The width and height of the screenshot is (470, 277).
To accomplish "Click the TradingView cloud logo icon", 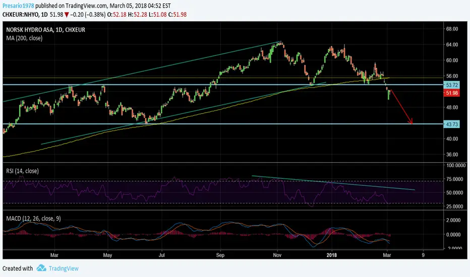I will 41,268.
